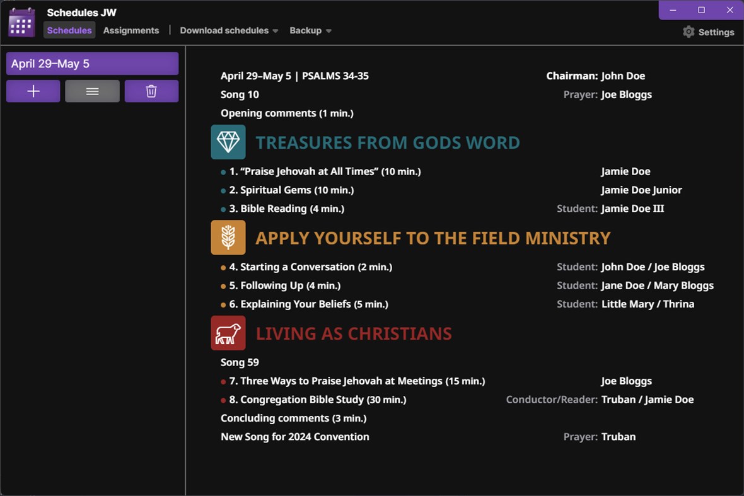
Task: Switch to the Assignments tab
Action: [x=131, y=30]
